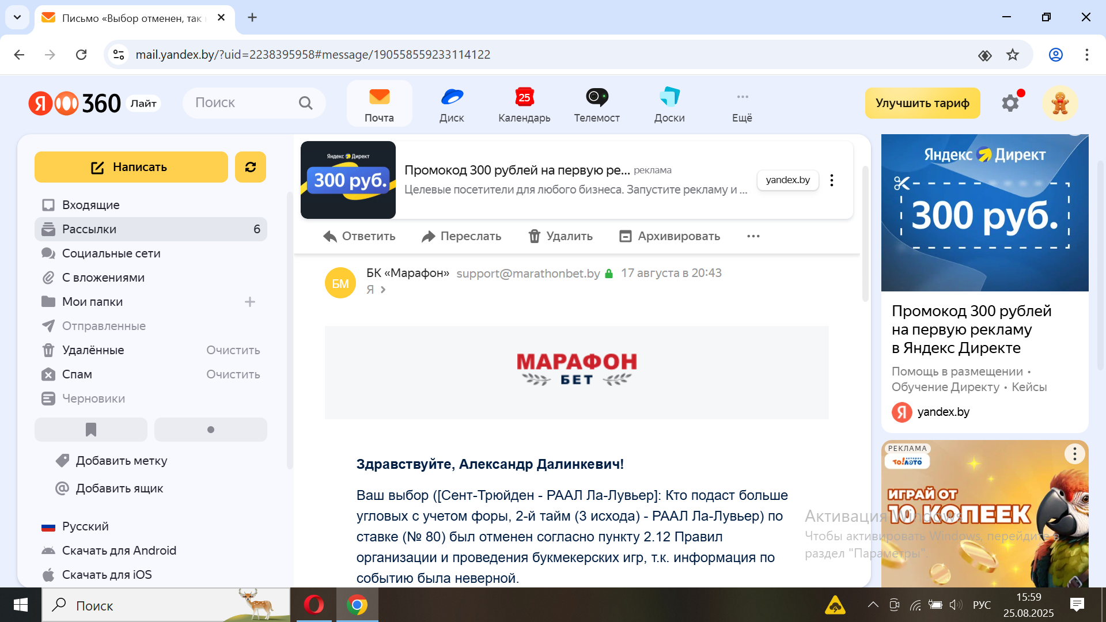Open the gingerbread user avatar menu

pyautogui.click(x=1060, y=103)
